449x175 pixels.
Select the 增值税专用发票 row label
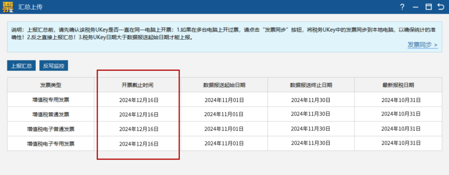tap(51, 100)
